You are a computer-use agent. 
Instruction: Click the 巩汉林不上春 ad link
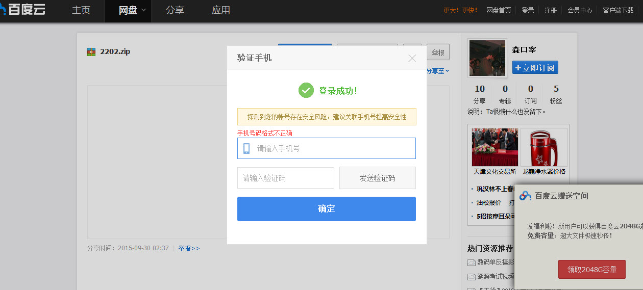[x=495, y=189]
